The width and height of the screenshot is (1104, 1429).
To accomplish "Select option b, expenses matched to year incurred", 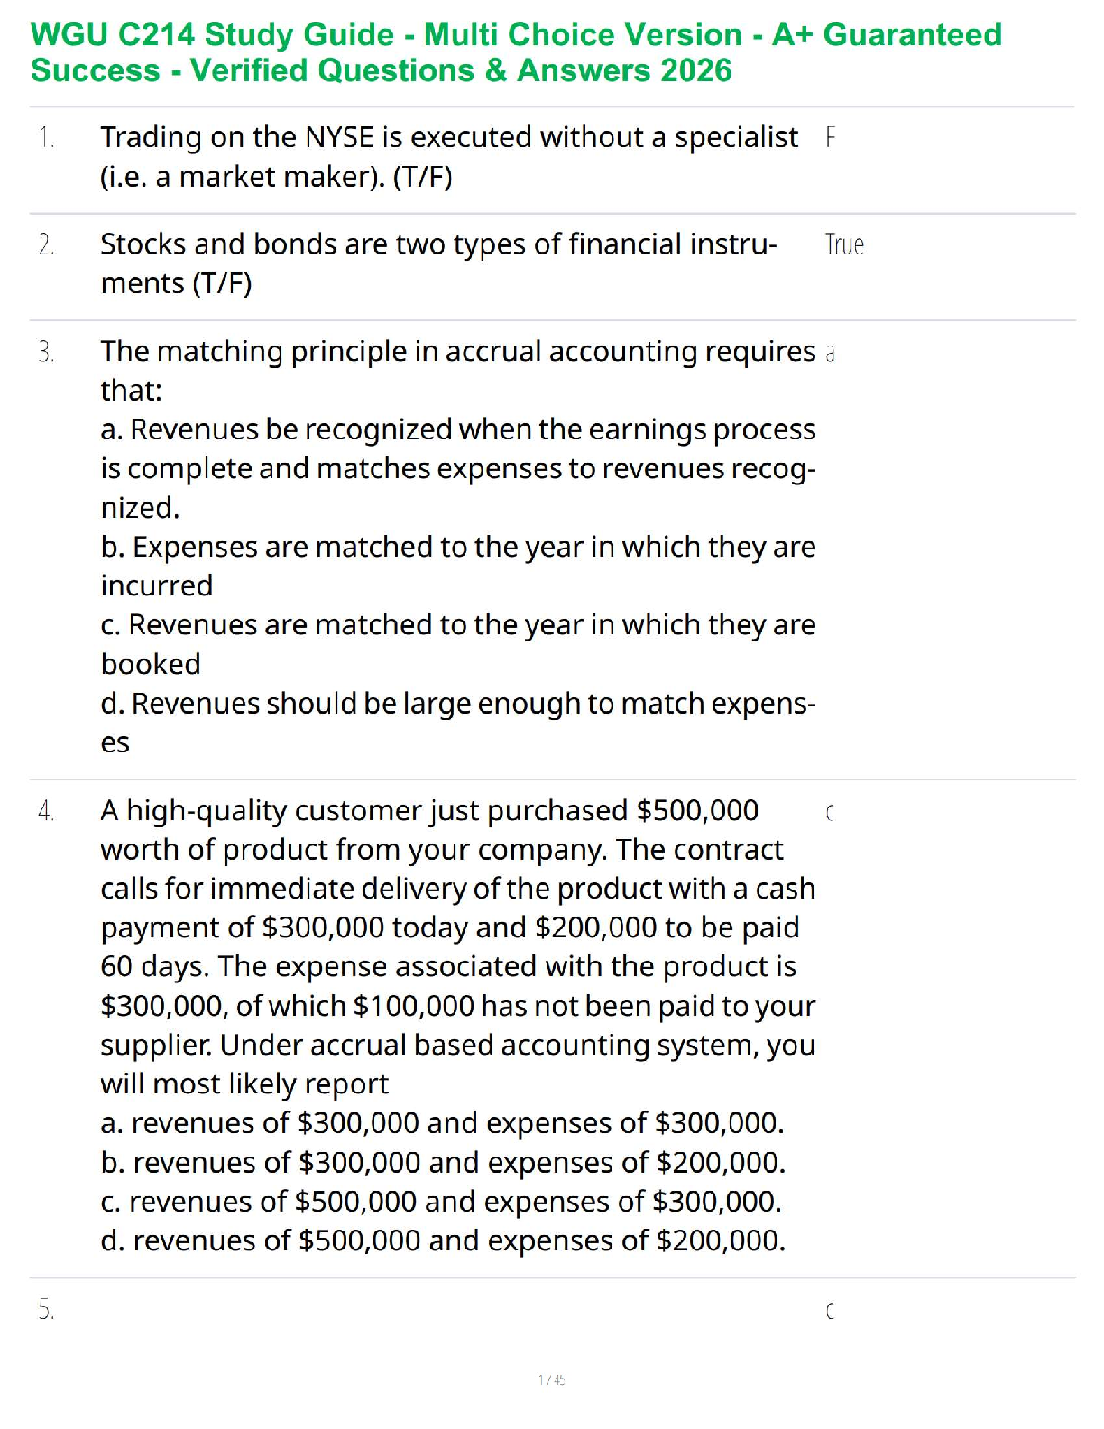I will [457, 566].
